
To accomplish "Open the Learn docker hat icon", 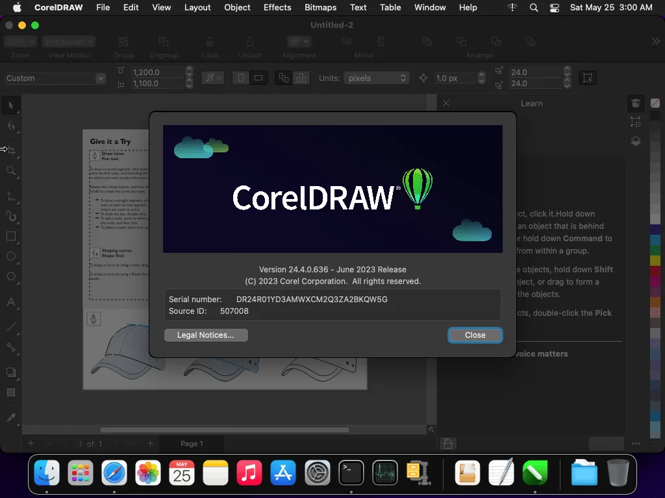I will coord(635,103).
